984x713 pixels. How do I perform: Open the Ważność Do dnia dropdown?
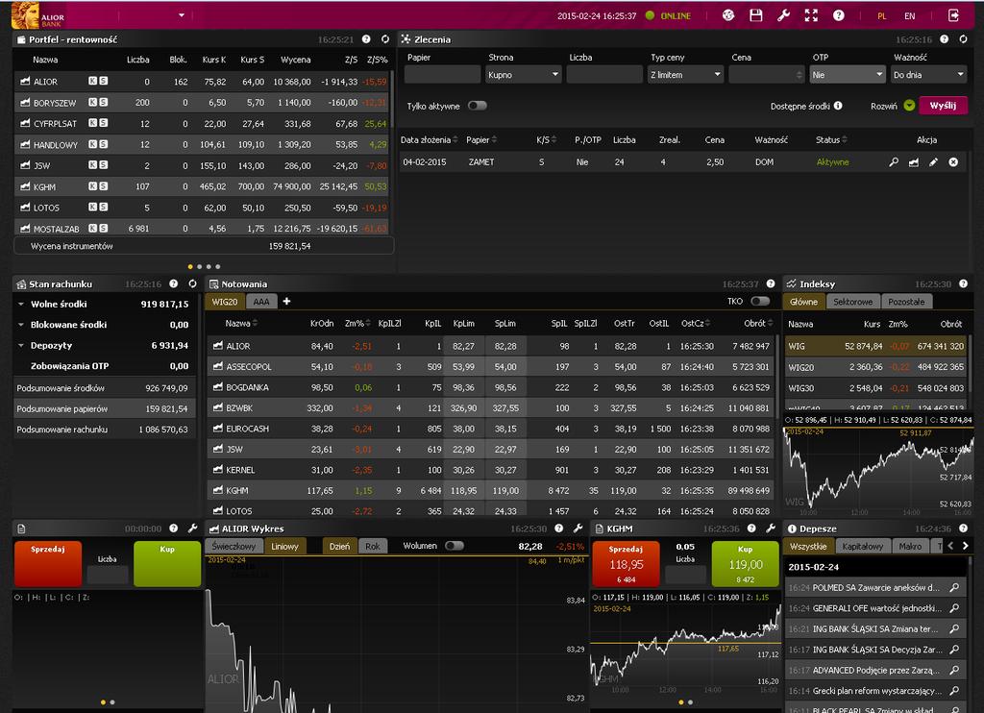(929, 75)
